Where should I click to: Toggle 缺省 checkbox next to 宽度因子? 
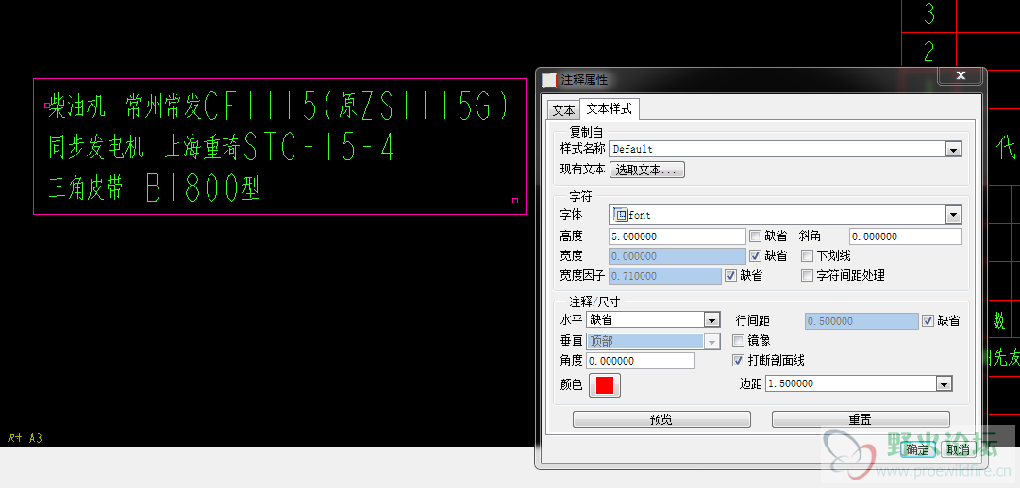730,275
